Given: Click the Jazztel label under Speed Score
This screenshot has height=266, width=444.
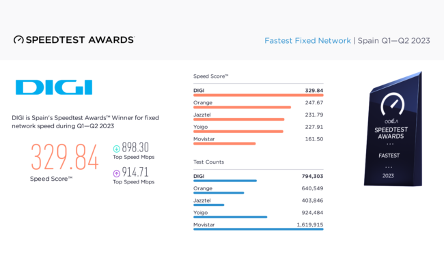Looking at the screenshot, I should tap(202, 115).
